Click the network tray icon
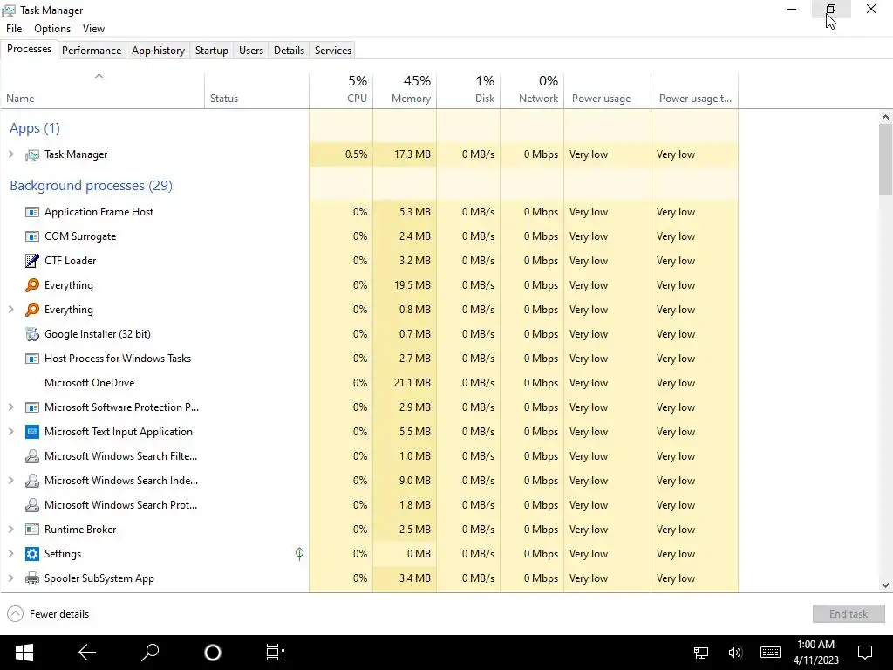This screenshot has width=893, height=670. click(700, 653)
